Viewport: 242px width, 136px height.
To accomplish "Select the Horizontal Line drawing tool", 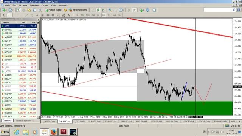I will click(x=21, y=15).
